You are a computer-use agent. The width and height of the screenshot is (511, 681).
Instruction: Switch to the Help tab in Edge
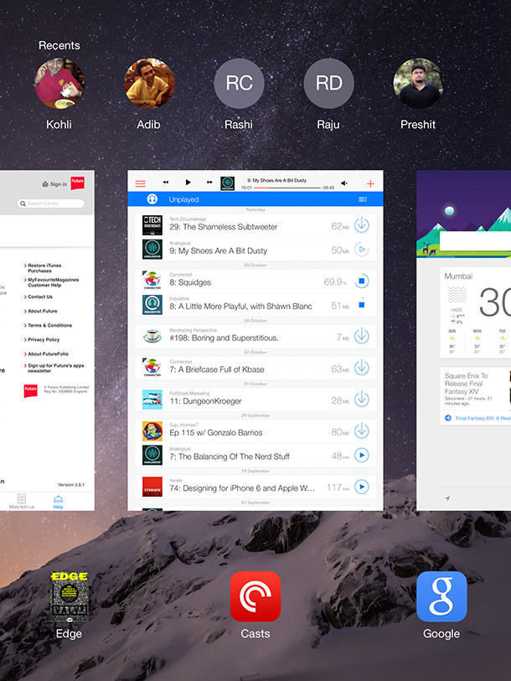(59, 502)
